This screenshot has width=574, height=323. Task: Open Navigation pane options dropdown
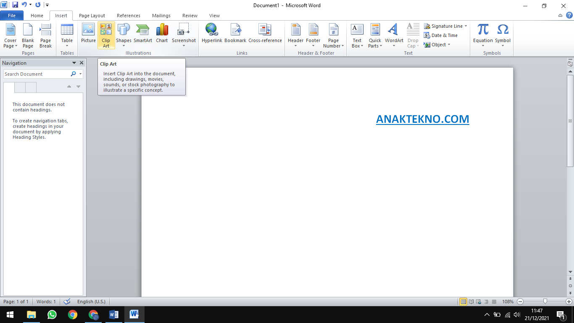coord(74,63)
